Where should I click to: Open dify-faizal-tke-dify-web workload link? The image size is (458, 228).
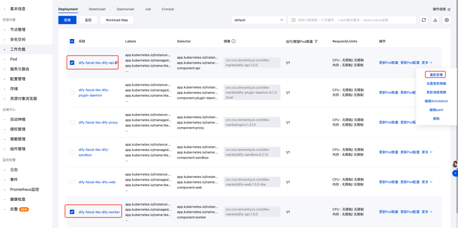(97, 182)
